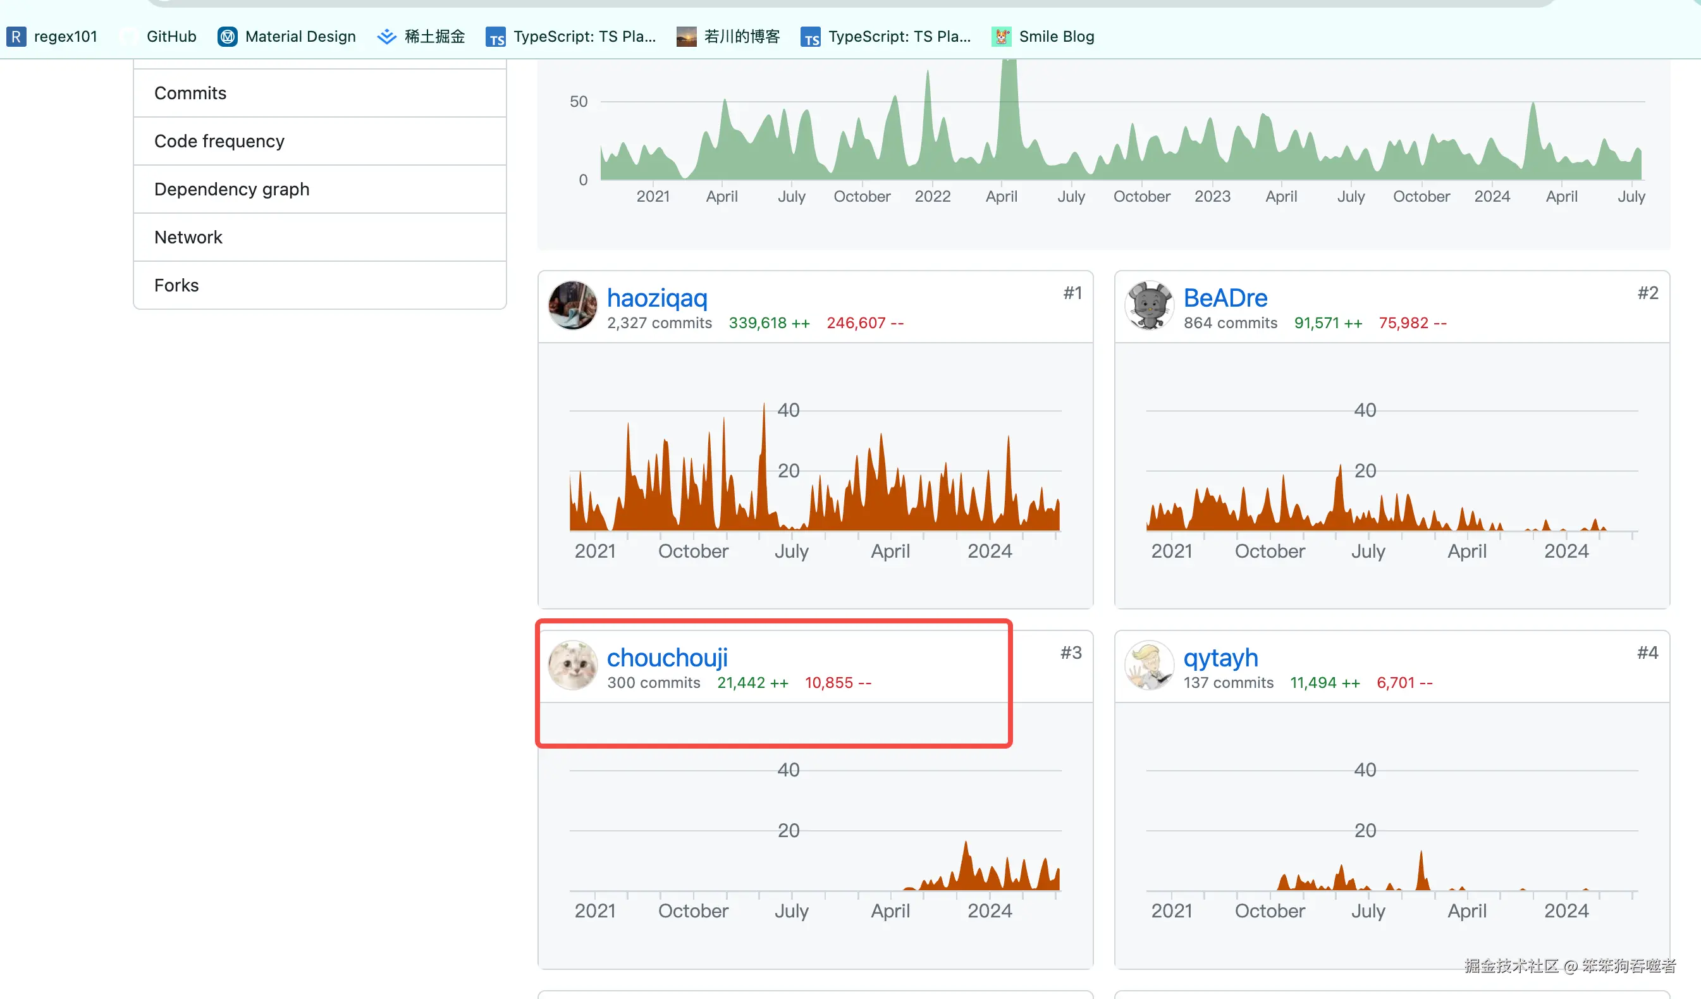Click BeADre's avatar image
The image size is (1701, 999).
[1149, 305]
